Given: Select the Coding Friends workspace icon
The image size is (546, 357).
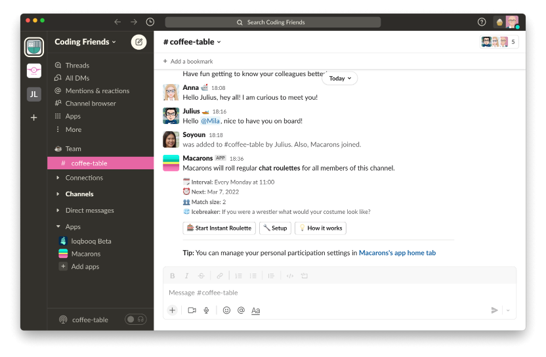Looking at the screenshot, I should (x=34, y=47).
